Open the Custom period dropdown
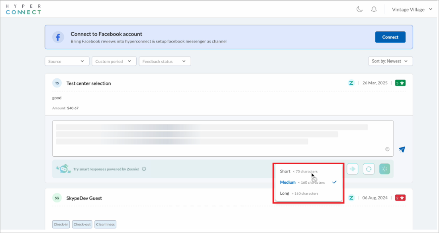The height and width of the screenshot is (233, 439). point(114,61)
